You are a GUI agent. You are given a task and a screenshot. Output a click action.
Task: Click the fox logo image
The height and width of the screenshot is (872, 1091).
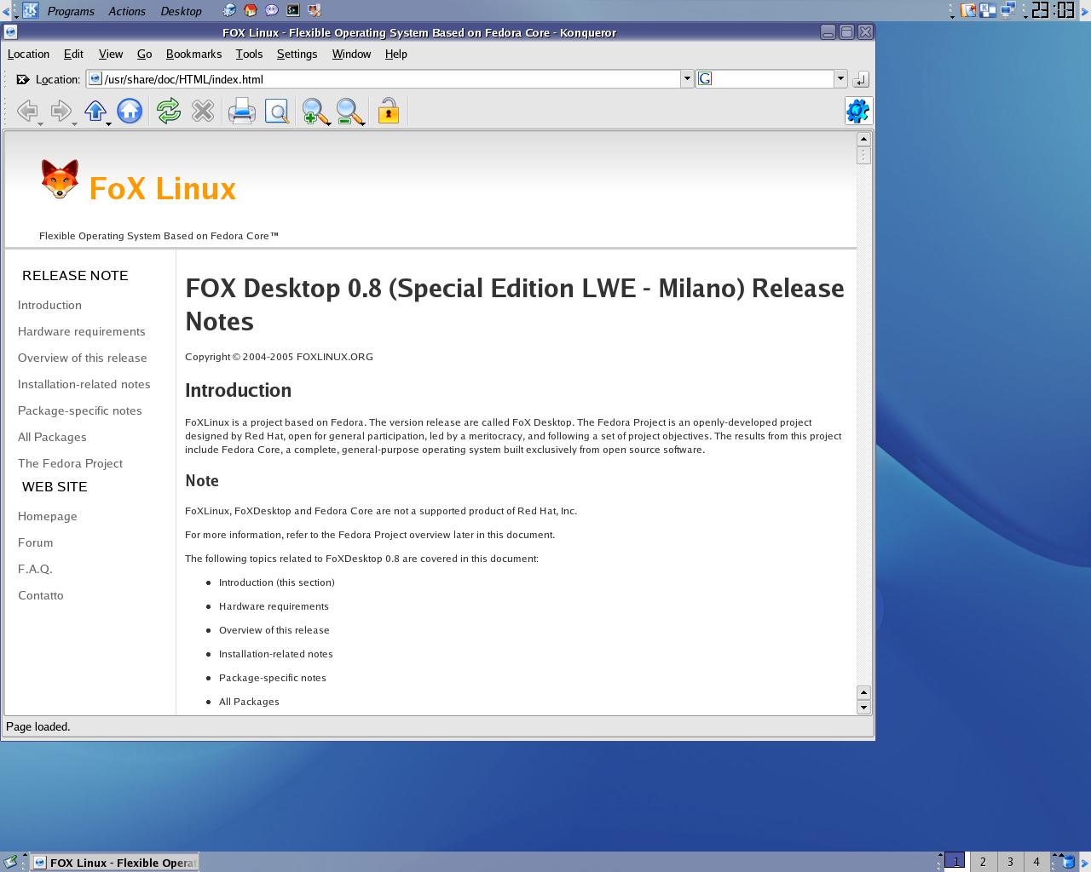pyautogui.click(x=60, y=179)
